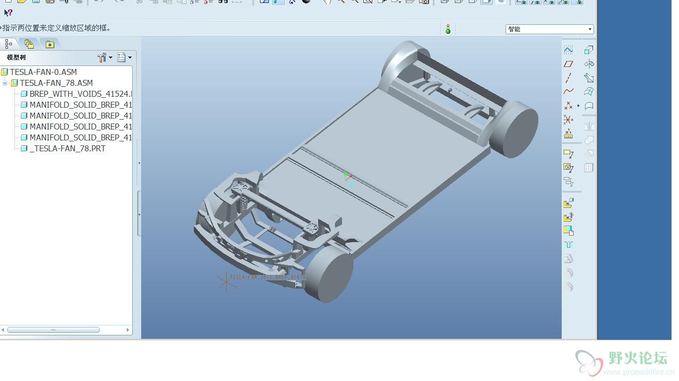Screen dimensions: 679x381
Task: Click the greyed Merge tool icon
Action: click(x=589, y=140)
